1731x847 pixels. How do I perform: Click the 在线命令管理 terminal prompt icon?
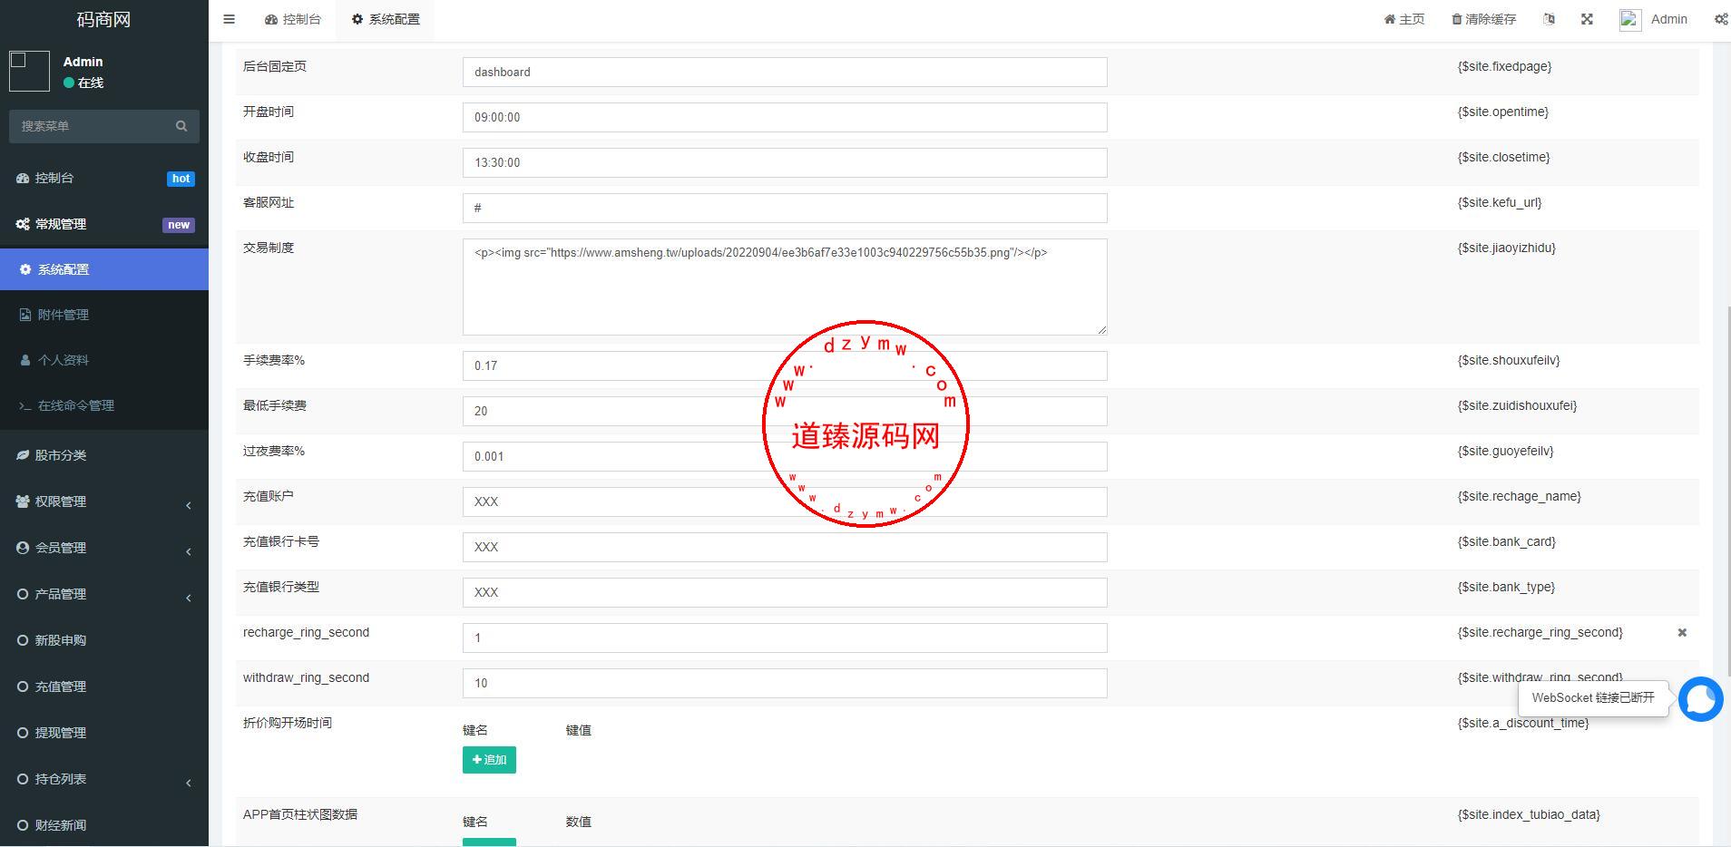click(x=25, y=405)
